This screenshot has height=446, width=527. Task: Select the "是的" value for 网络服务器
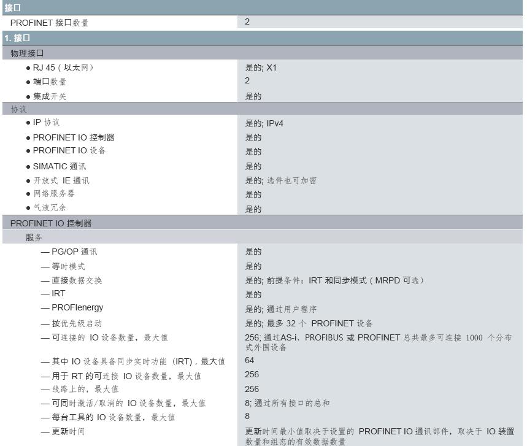click(253, 194)
